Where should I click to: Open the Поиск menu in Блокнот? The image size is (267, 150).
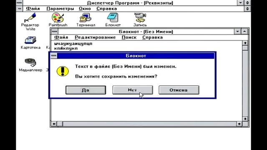pyautogui.click(x=129, y=37)
